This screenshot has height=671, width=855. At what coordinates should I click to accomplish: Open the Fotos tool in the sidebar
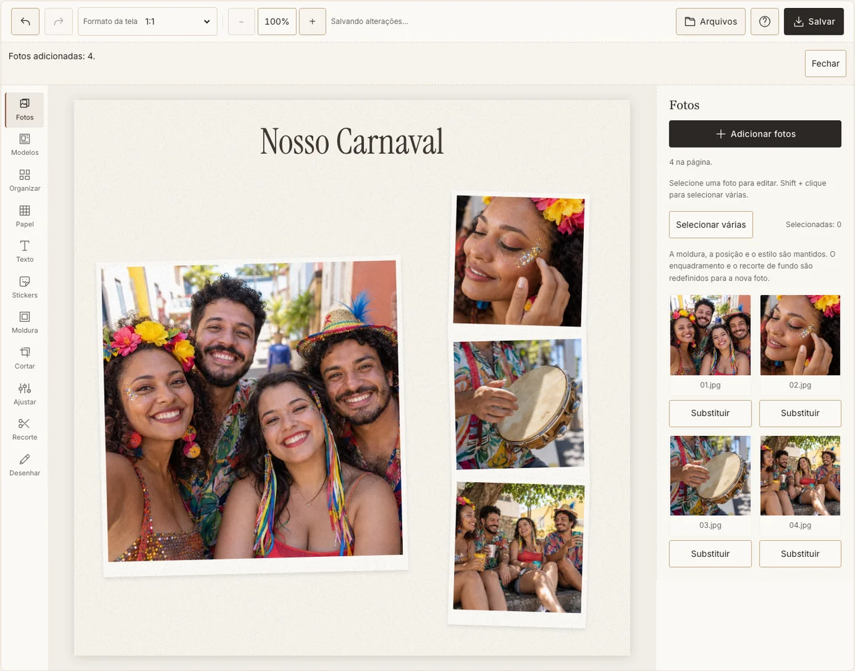(x=25, y=109)
